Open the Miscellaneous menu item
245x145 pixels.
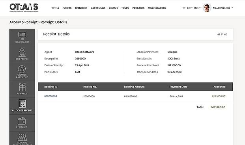pyautogui.click(x=157, y=8)
